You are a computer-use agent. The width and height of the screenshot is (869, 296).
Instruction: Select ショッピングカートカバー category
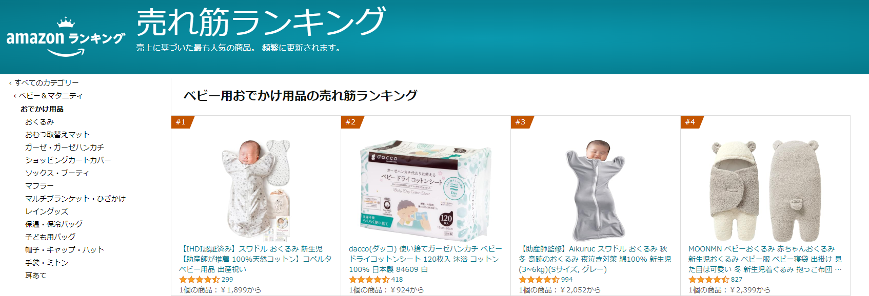[x=68, y=160]
